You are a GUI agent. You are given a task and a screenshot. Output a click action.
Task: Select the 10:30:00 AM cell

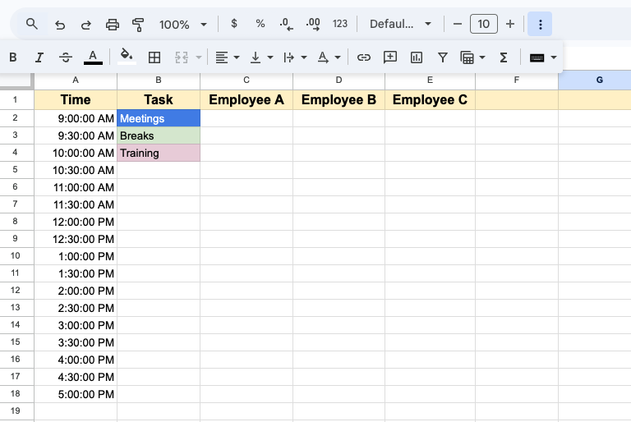coord(76,170)
